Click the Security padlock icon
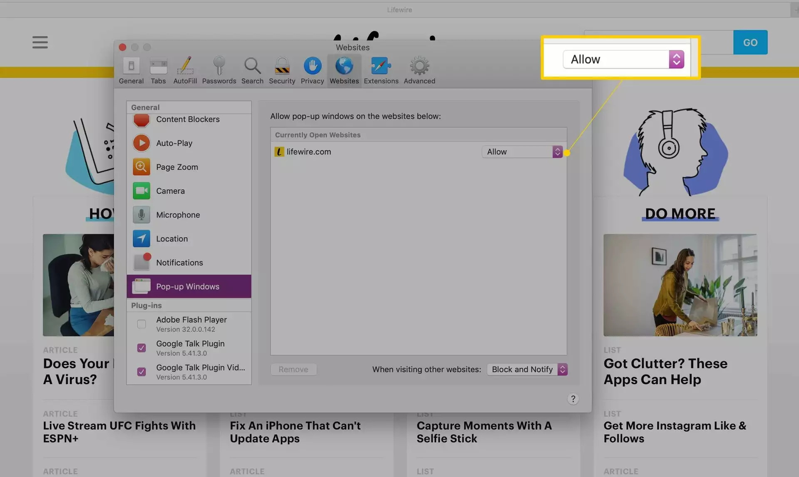Screen dimensions: 799x477 282,67
